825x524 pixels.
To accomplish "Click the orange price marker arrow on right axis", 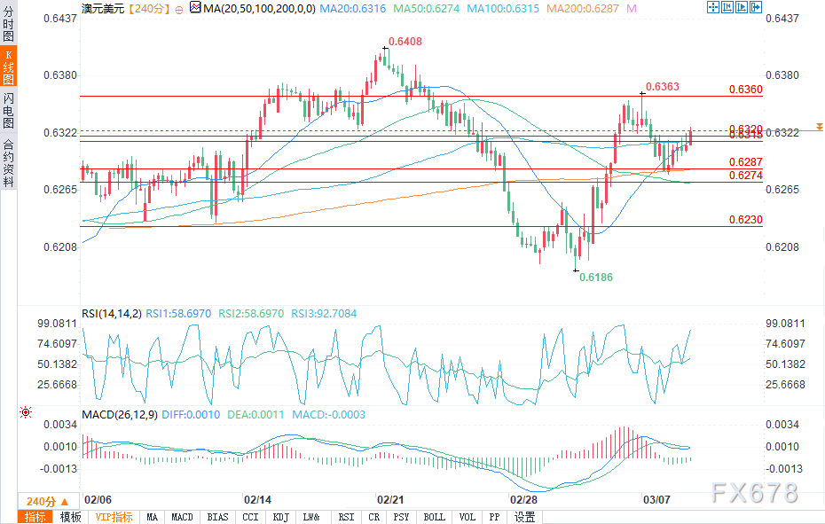I will [x=819, y=127].
